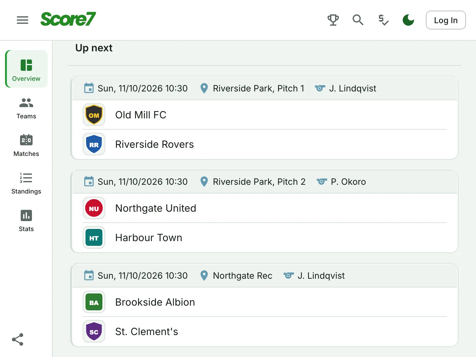Go to the Teams sidebar tab
Image resolution: width=476 pixels, height=357 pixels.
pyautogui.click(x=26, y=108)
